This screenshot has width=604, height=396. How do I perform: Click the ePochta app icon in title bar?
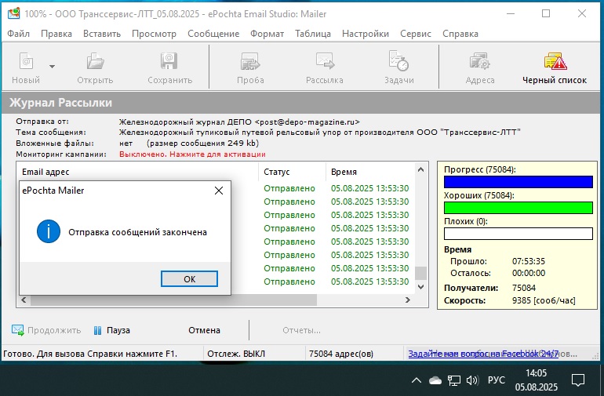tap(13, 13)
